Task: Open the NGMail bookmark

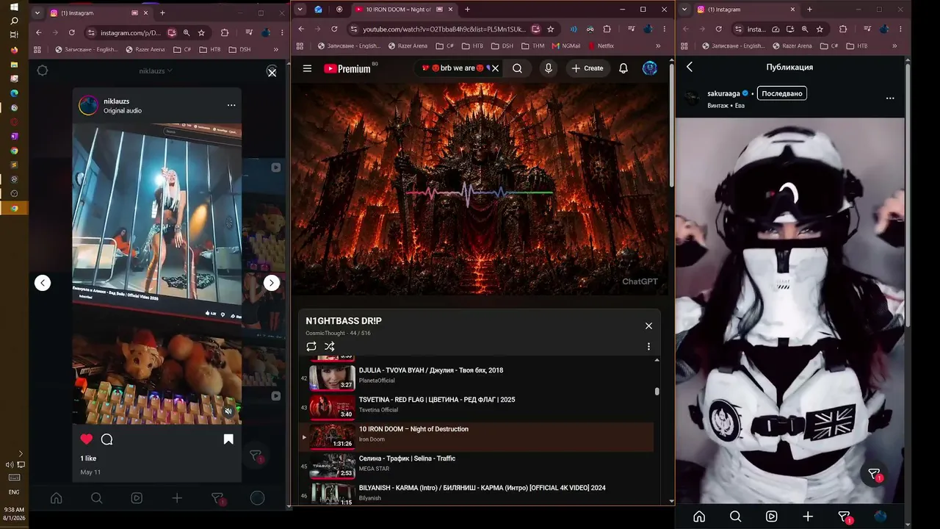Action: (x=565, y=46)
